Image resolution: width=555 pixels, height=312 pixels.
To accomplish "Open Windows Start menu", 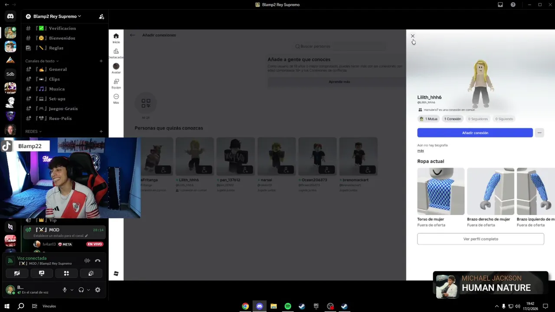I will tap(7, 306).
